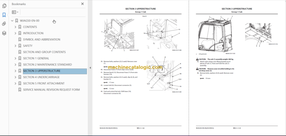Open SECTION 2 MAINTENANCE STANDARD bookmark

tap(47, 65)
